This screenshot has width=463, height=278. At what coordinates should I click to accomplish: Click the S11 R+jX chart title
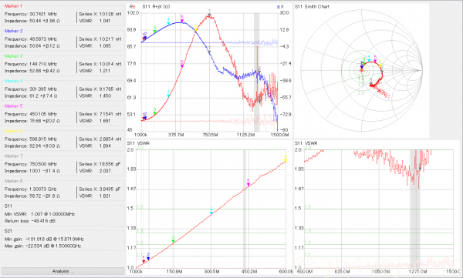click(156, 6)
